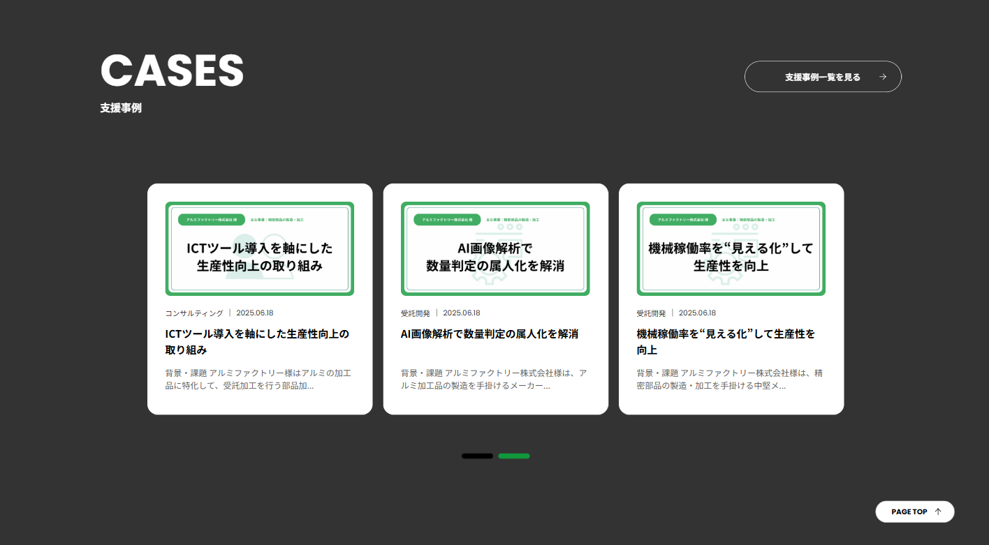Click the 2025.06.18 date on コンサルティング card
The image size is (989, 545).
255,313
